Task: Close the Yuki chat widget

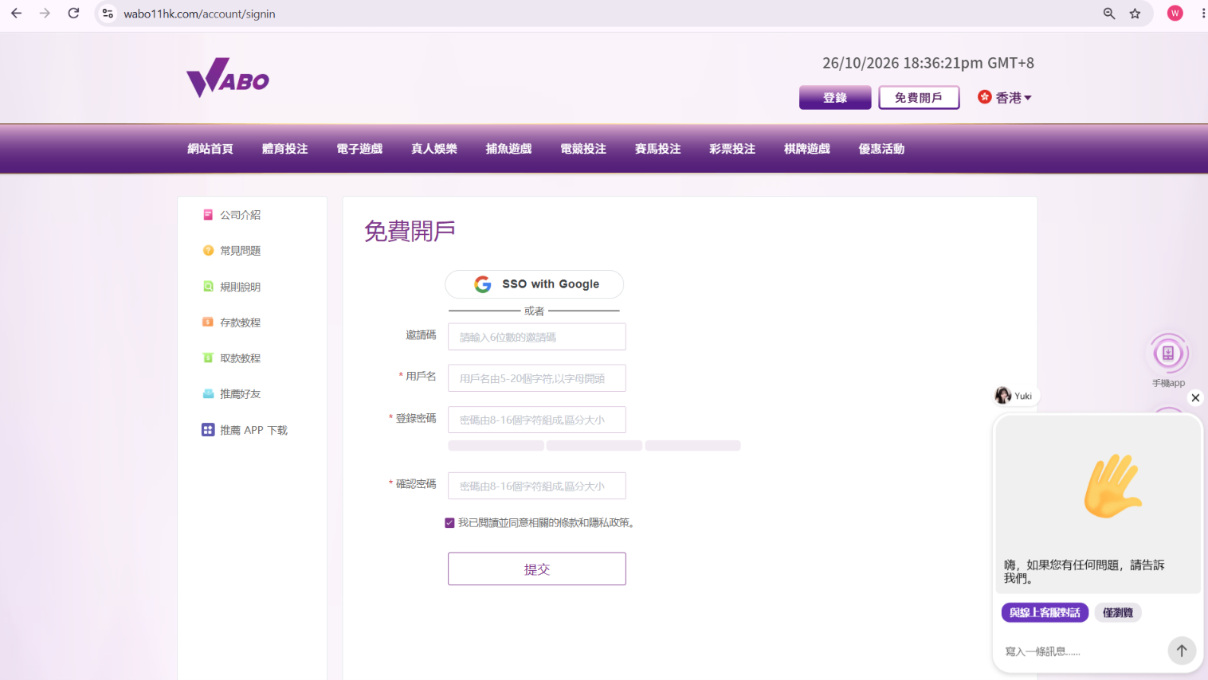Action: (1195, 398)
